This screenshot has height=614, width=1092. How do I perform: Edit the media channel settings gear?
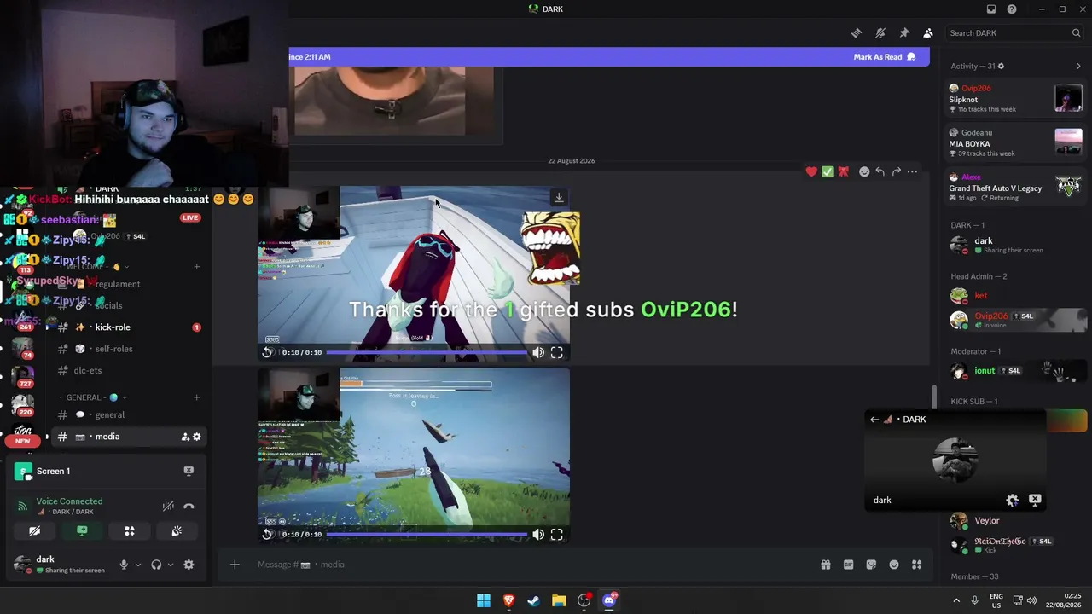click(x=197, y=437)
